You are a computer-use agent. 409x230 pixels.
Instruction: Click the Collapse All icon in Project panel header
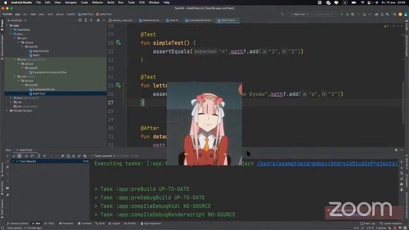(91, 20)
